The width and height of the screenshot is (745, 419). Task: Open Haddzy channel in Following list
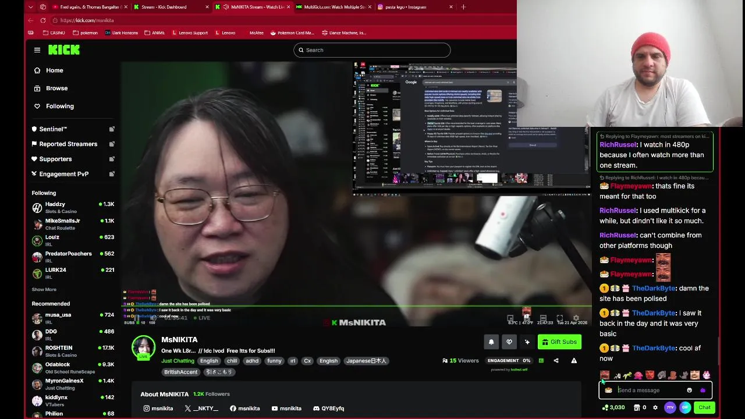tap(73, 208)
